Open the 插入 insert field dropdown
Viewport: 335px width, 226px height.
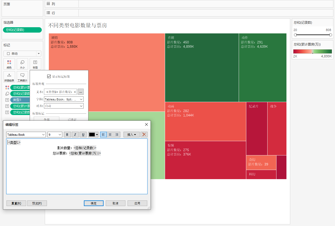click(x=132, y=135)
